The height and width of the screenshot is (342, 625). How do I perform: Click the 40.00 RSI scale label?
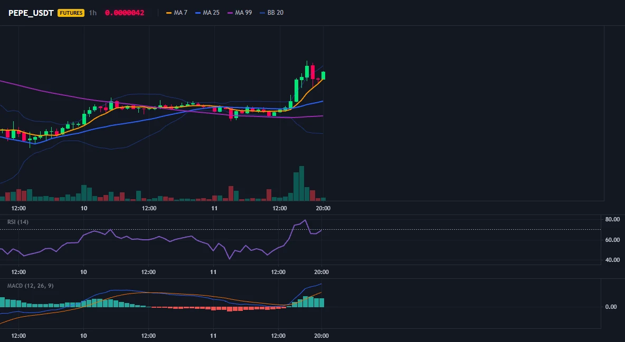tap(612, 260)
